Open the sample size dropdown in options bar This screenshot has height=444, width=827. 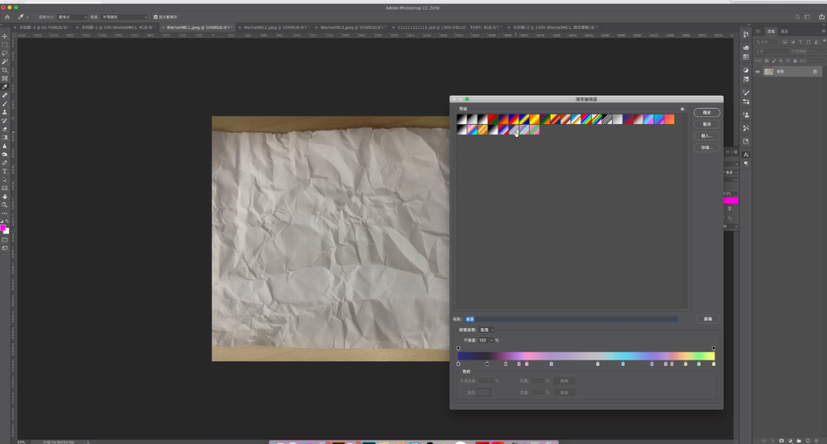[73, 17]
